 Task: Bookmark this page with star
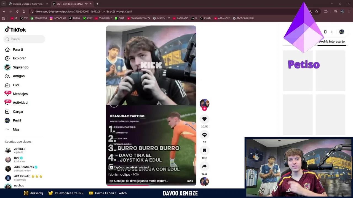317,12
